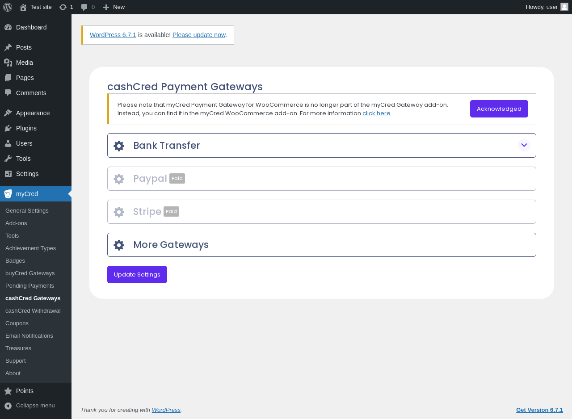Click the Paid badge beside Paypal
The image size is (572, 419).
pyautogui.click(x=177, y=179)
